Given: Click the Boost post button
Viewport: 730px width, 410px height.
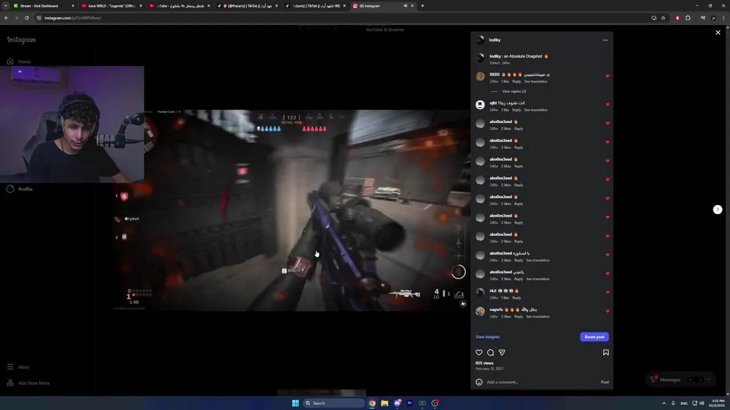Looking at the screenshot, I should click(x=594, y=337).
